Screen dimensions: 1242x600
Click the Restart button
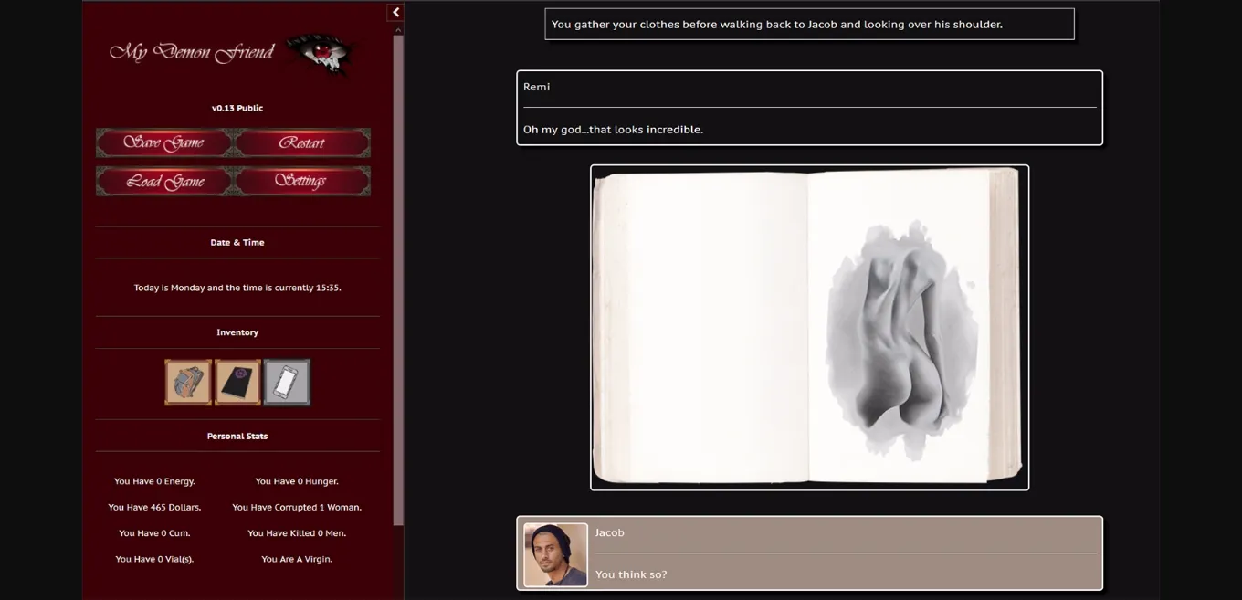(x=302, y=142)
